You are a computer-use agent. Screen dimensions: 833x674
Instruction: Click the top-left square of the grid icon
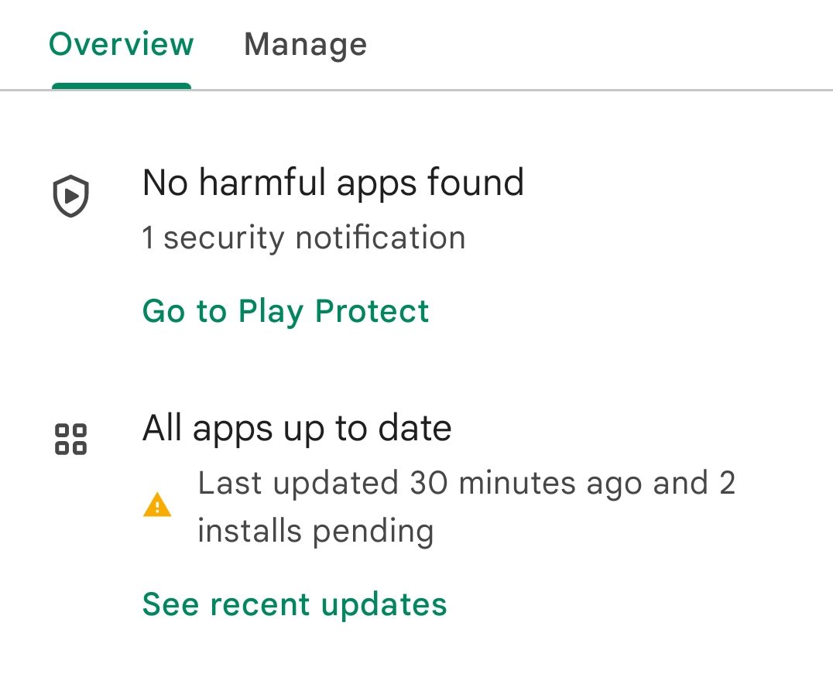[x=63, y=430]
